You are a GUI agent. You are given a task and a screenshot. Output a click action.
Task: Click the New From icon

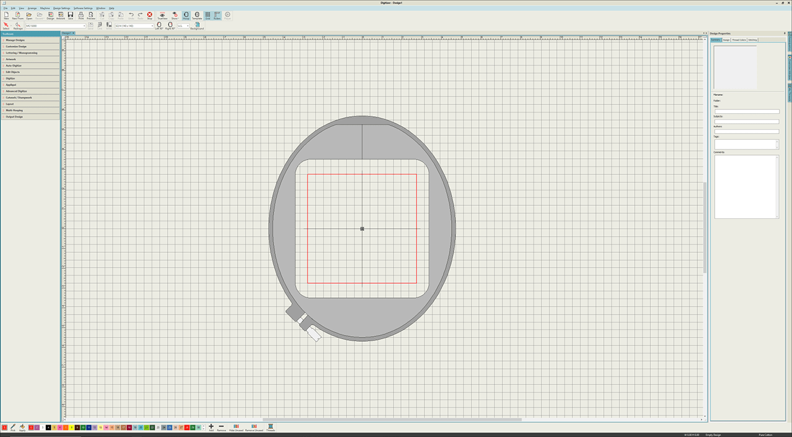[x=17, y=15]
